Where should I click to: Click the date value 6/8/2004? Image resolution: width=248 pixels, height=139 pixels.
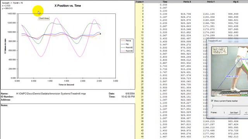pos(130,93)
